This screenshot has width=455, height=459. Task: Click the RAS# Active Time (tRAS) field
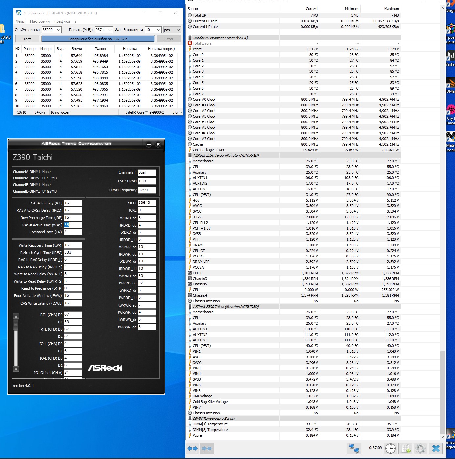click(73, 225)
